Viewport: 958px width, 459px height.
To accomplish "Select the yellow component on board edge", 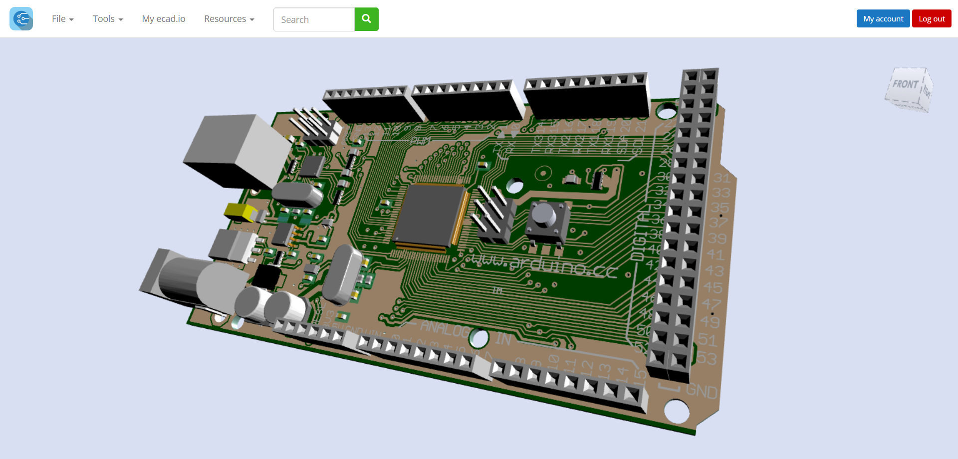I will (x=241, y=212).
